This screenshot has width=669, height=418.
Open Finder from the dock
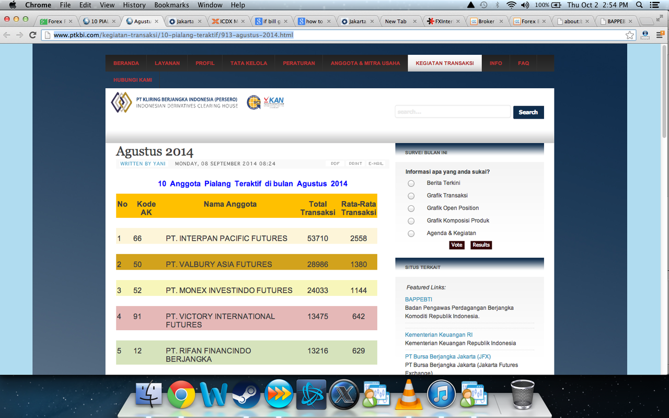coord(149,394)
